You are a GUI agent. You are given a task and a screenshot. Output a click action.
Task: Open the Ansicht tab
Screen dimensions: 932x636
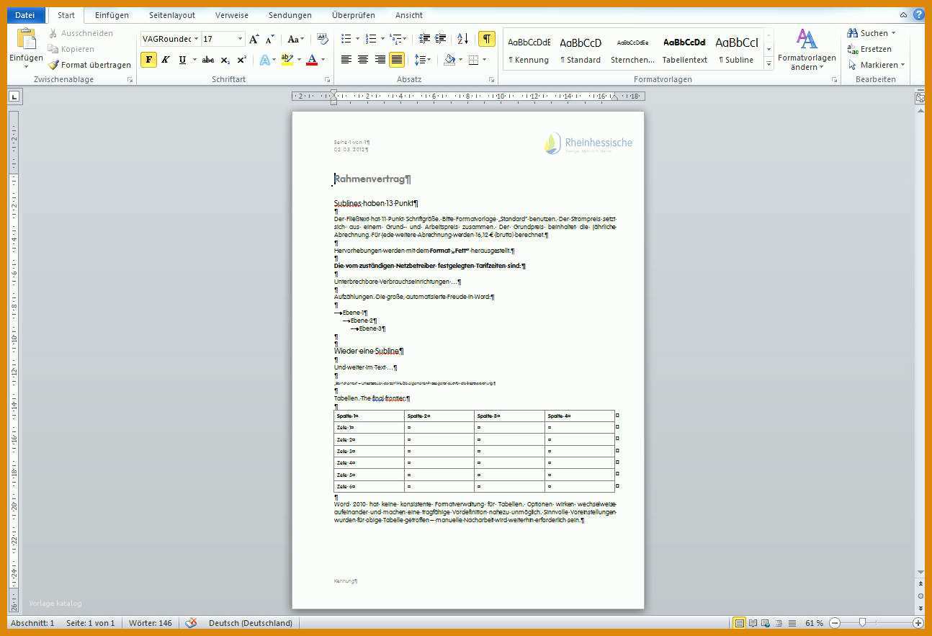point(409,15)
